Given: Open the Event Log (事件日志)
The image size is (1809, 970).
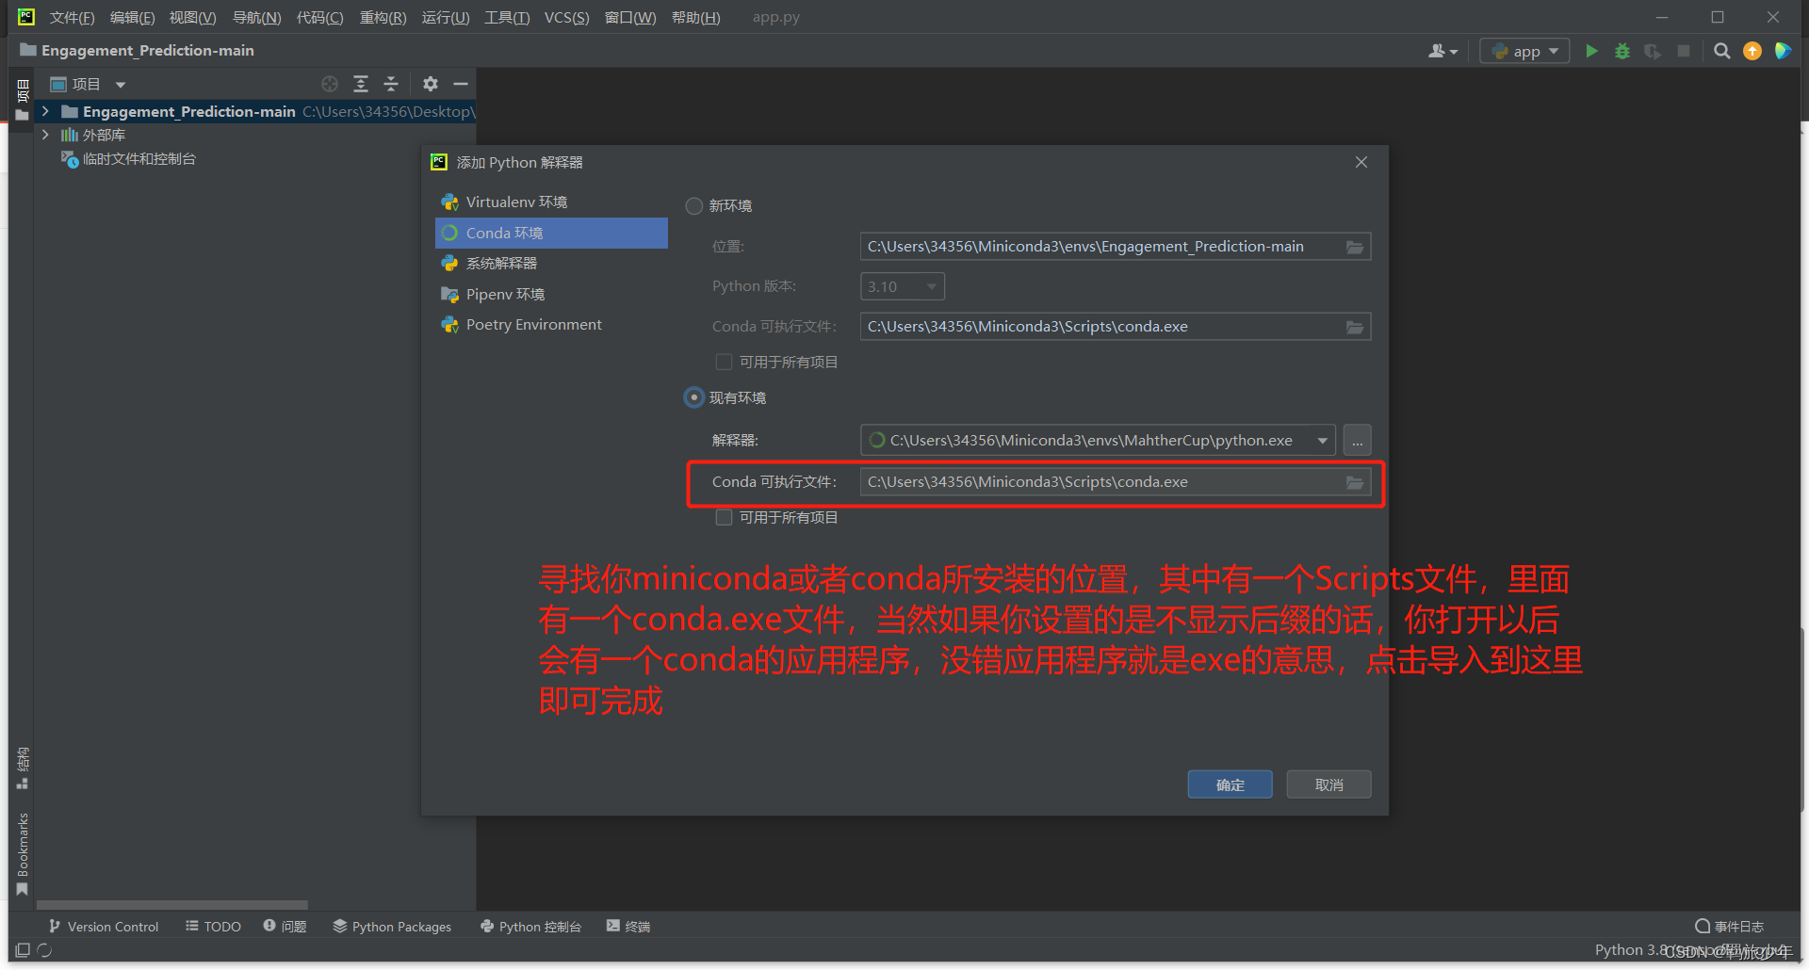Looking at the screenshot, I should pyautogui.click(x=1729, y=927).
